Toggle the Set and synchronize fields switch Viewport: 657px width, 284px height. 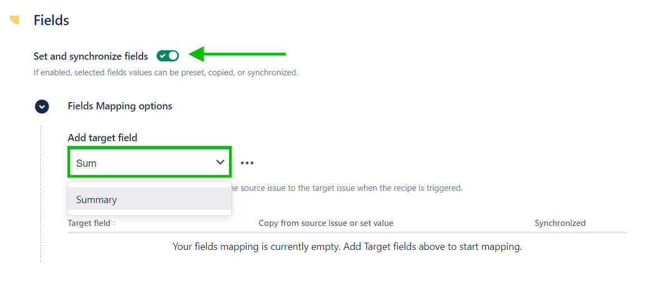click(168, 56)
